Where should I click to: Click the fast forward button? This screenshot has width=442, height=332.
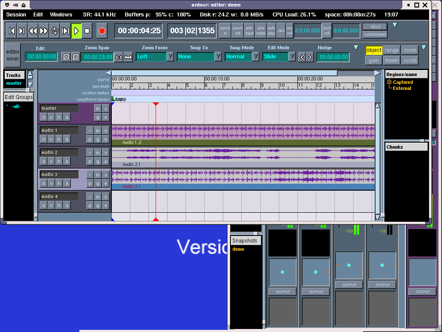coord(44,31)
